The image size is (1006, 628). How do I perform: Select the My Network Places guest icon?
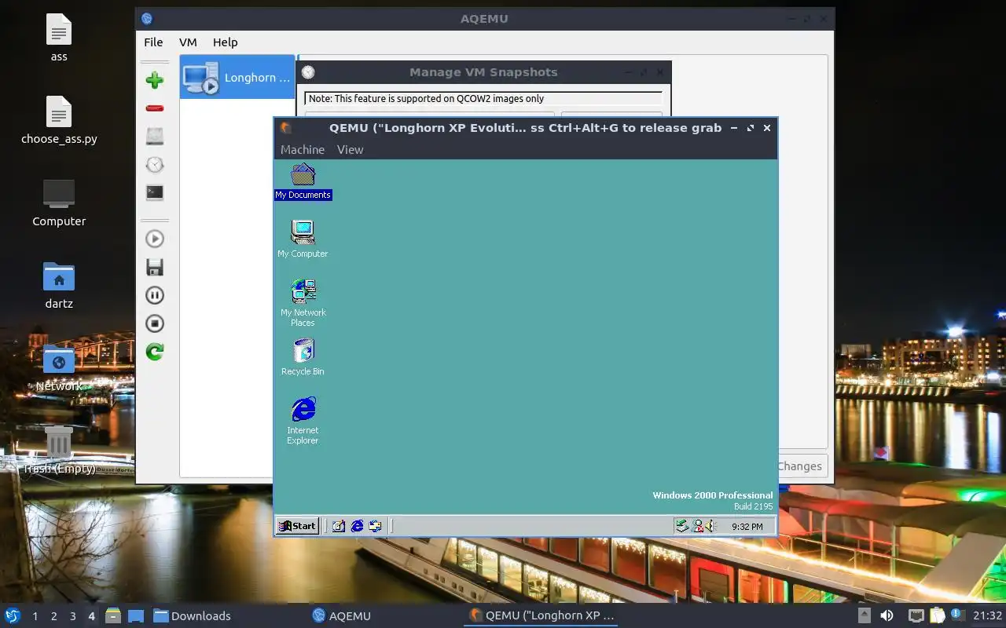303,302
